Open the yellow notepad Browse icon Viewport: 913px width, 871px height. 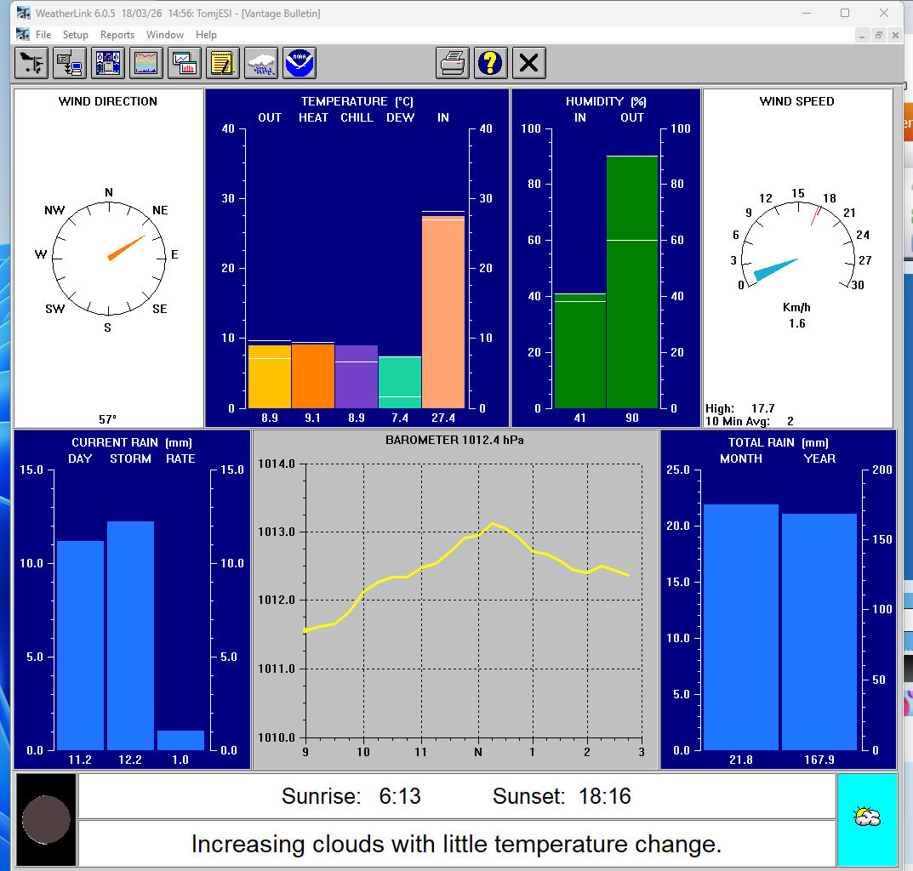[x=223, y=63]
